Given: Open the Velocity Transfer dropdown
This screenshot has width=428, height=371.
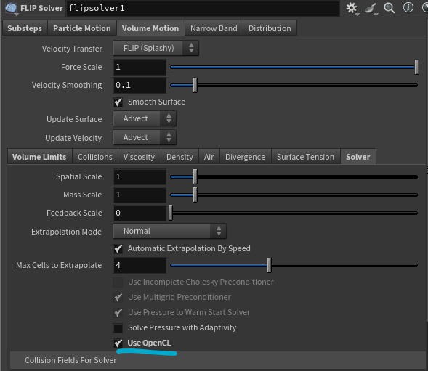Looking at the screenshot, I should click(156, 49).
